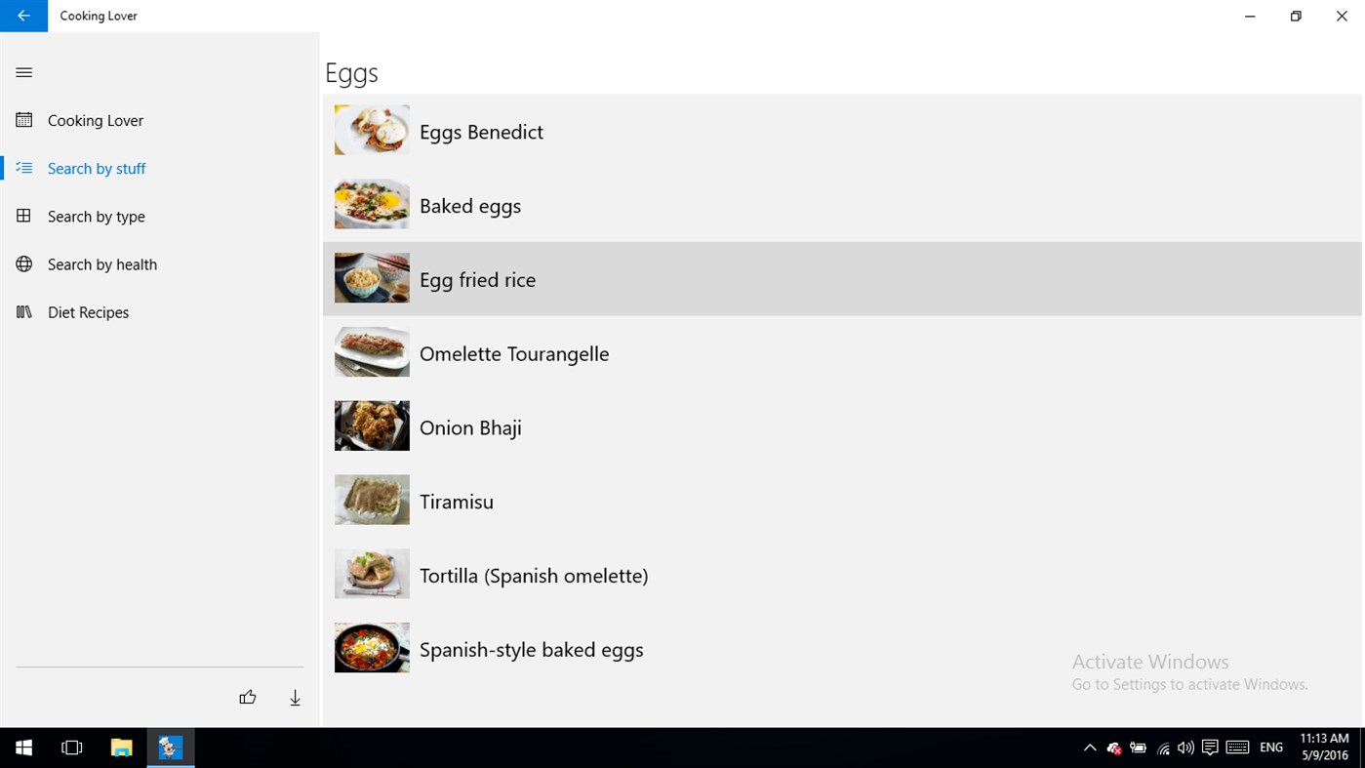The image size is (1365, 768).
Task: Click the globe icon for health search
Action: click(x=24, y=264)
